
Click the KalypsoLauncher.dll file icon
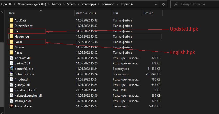tap(12, 95)
